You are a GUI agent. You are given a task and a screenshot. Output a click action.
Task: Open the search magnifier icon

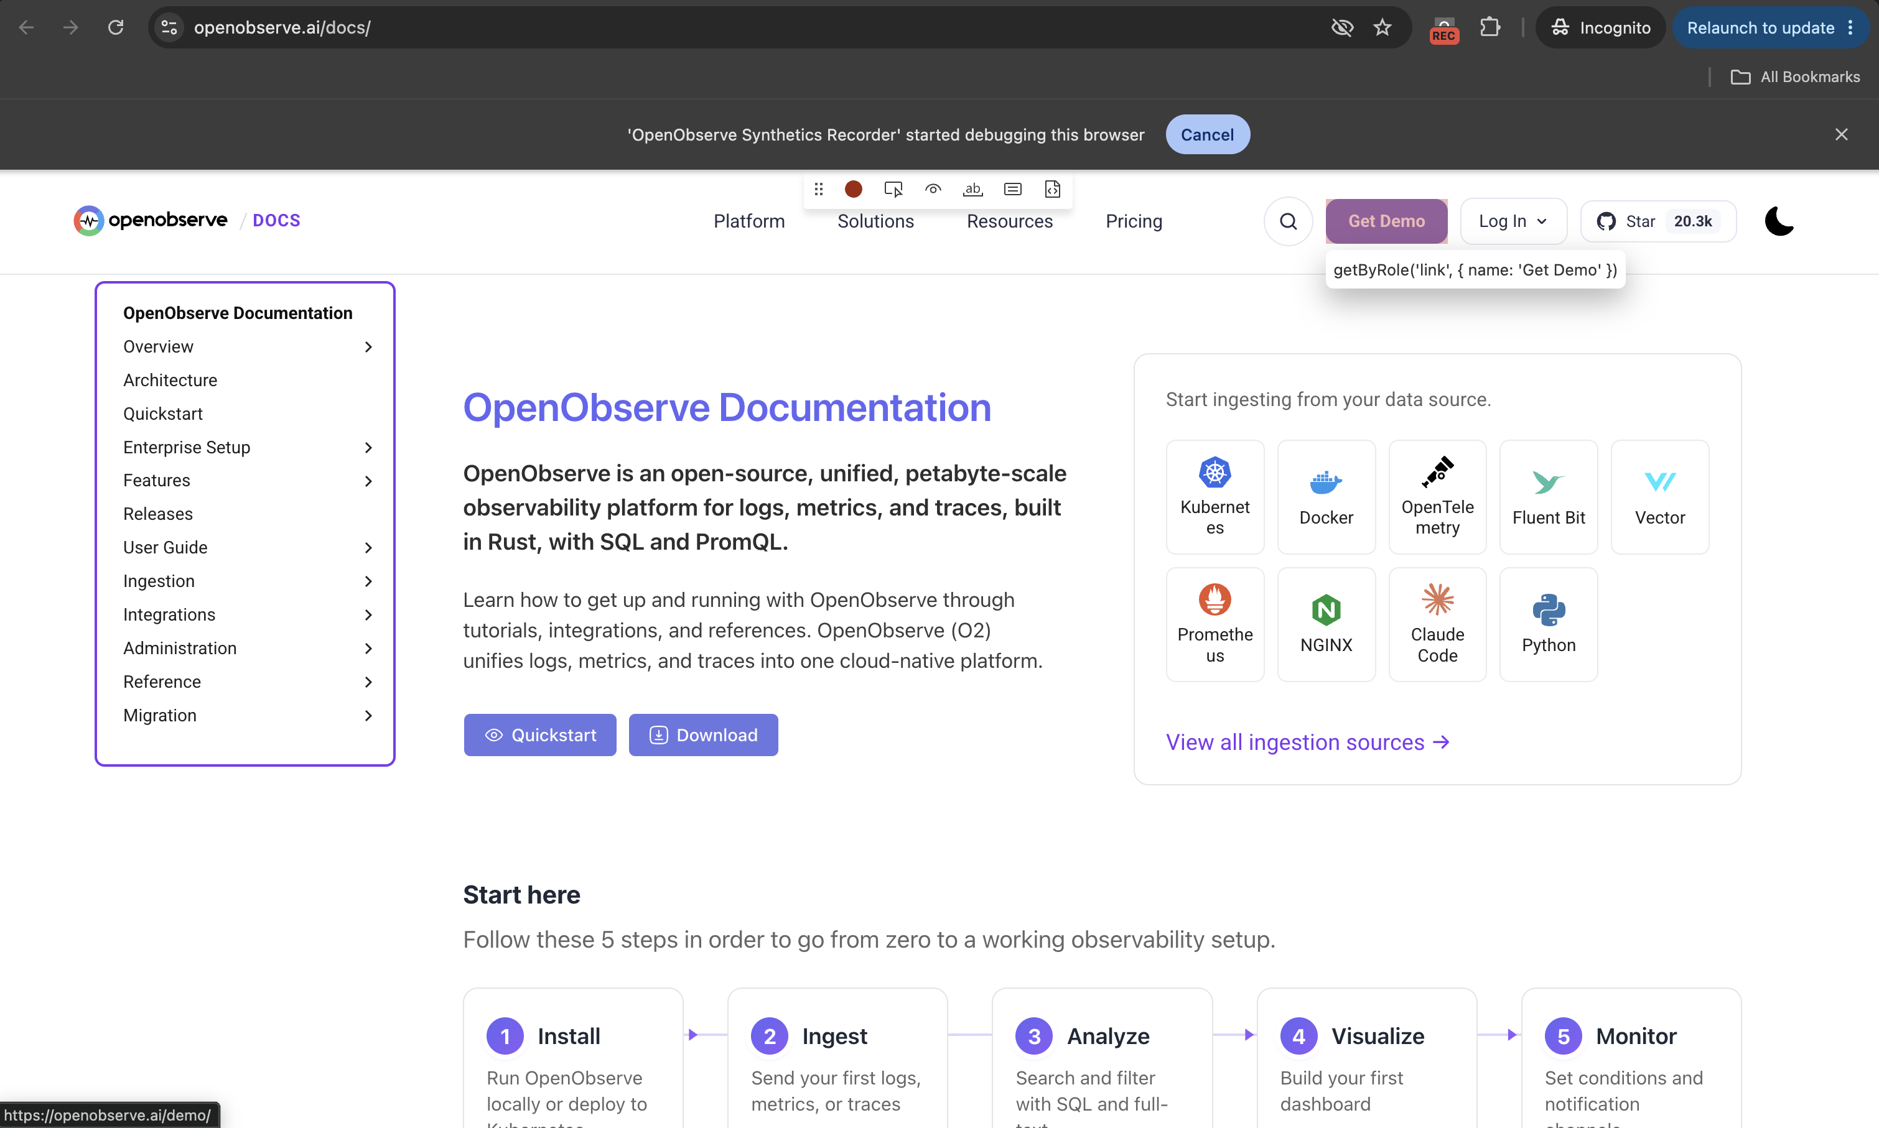pyautogui.click(x=1288, y=221)
